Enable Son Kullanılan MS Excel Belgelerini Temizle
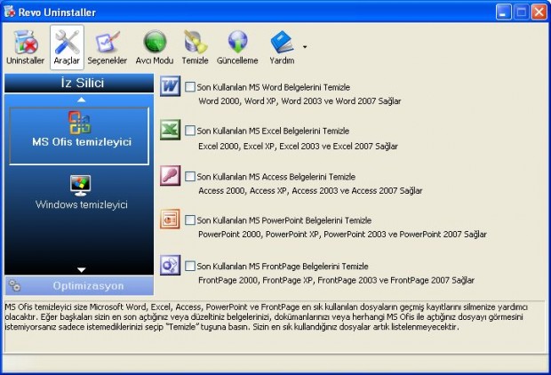 click(190, 131)
